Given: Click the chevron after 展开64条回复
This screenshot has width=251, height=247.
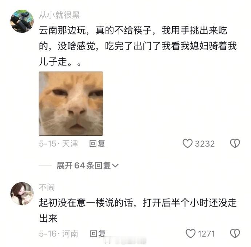Looking at the screenshot, I should [115, 166].
